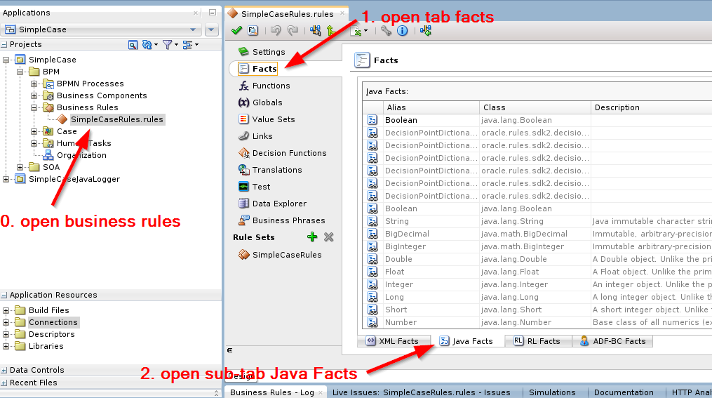Viewport: 712px width, 398px height.
Task: Click the blue info icon in toolbar
Action: pos(402,30)
